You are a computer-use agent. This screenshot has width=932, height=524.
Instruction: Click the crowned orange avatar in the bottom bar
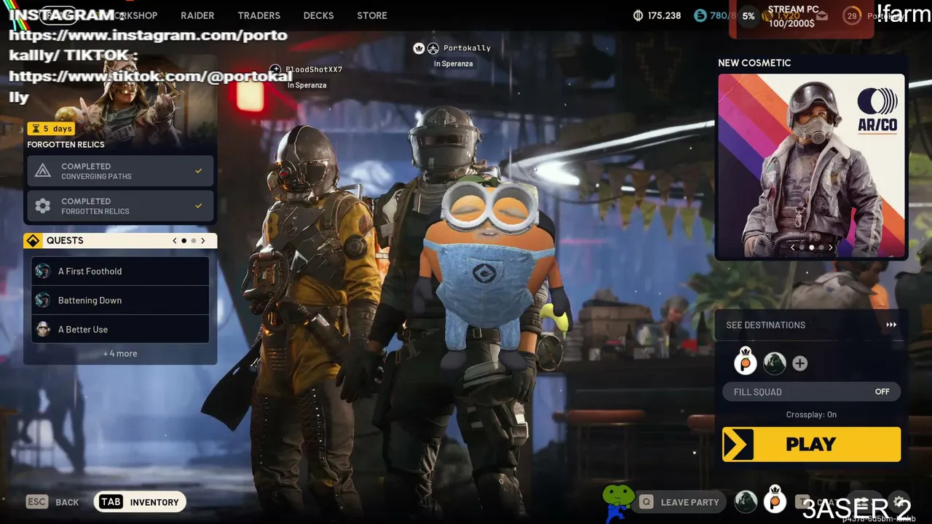coord(775,500)
